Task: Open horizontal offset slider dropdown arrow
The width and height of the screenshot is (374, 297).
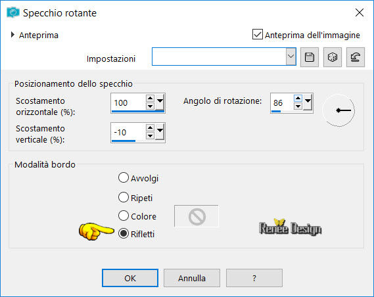Action: 160,102
